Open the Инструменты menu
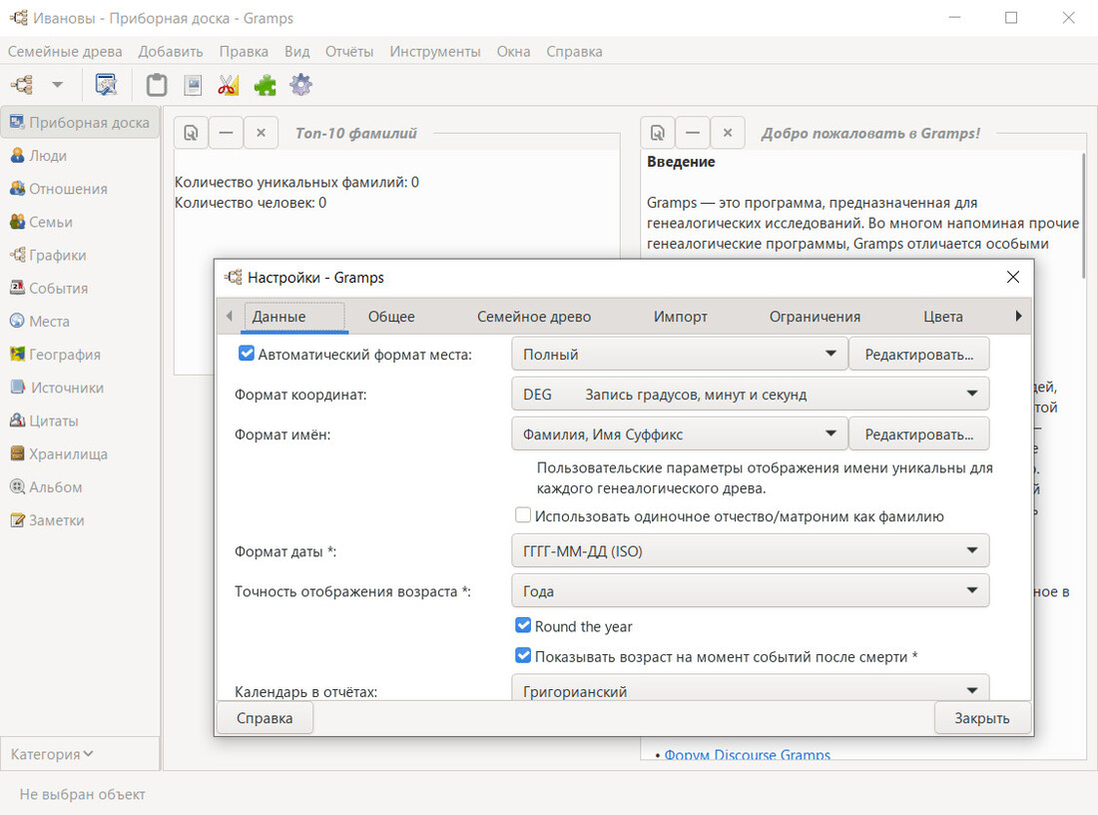Viewport: 1098px width, 815px height. click(435, 51)
